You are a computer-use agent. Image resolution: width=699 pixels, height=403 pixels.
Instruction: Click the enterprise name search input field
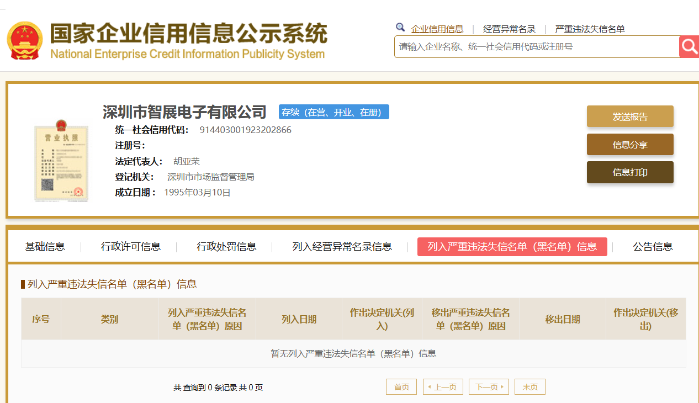coord(536,47)
